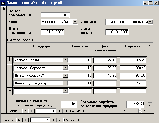Click the Кількість column header
This screenshot has height=123, width=159.
pyautogui.click(x=80, y=46)
